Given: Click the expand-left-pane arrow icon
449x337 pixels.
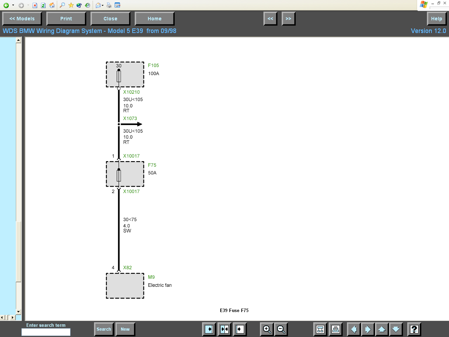Looking at the screenshot, I should pyautogui.click(x=209, y=329).
